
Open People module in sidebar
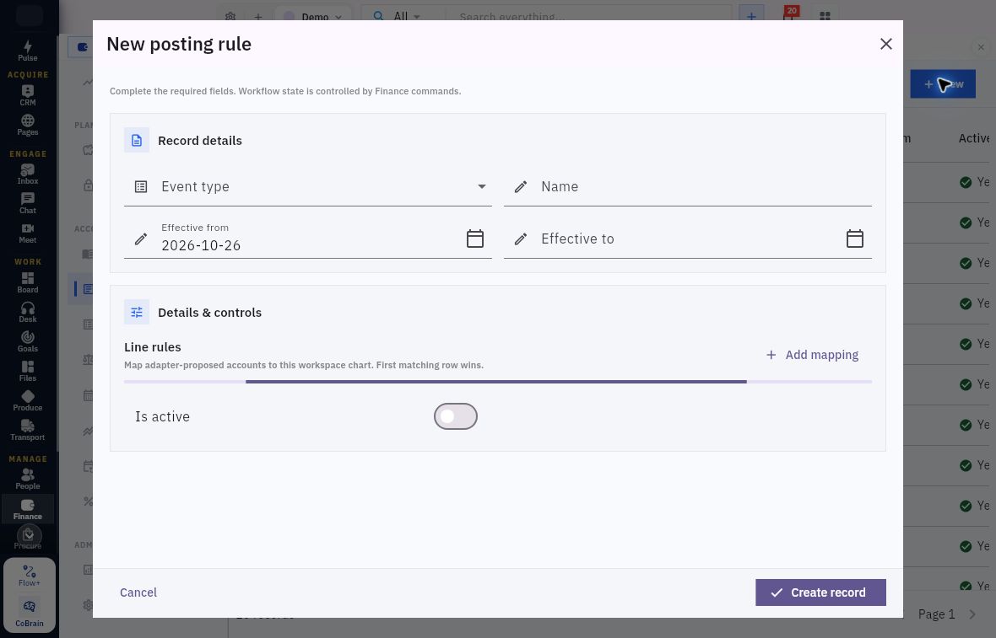point(27,479)
